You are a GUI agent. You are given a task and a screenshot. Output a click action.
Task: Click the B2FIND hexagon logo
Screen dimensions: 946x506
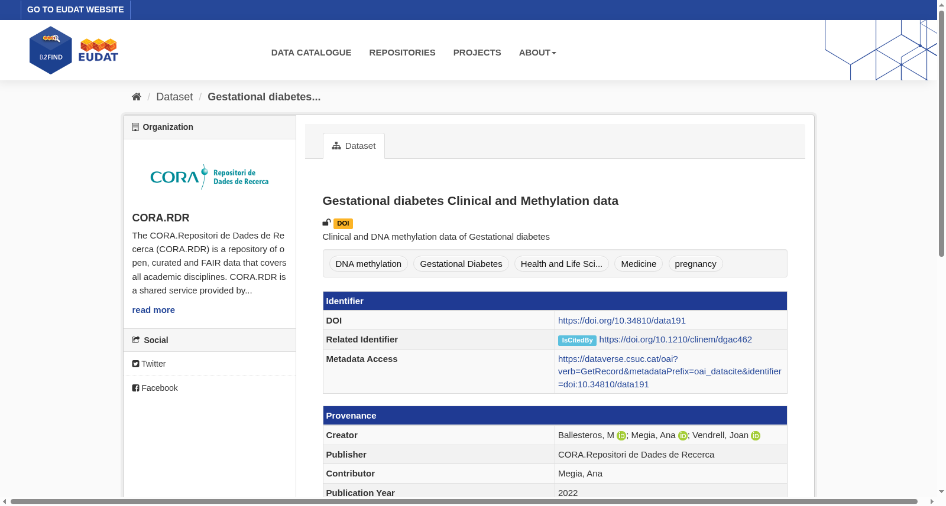pyautogui.click(x=51, y=50)
